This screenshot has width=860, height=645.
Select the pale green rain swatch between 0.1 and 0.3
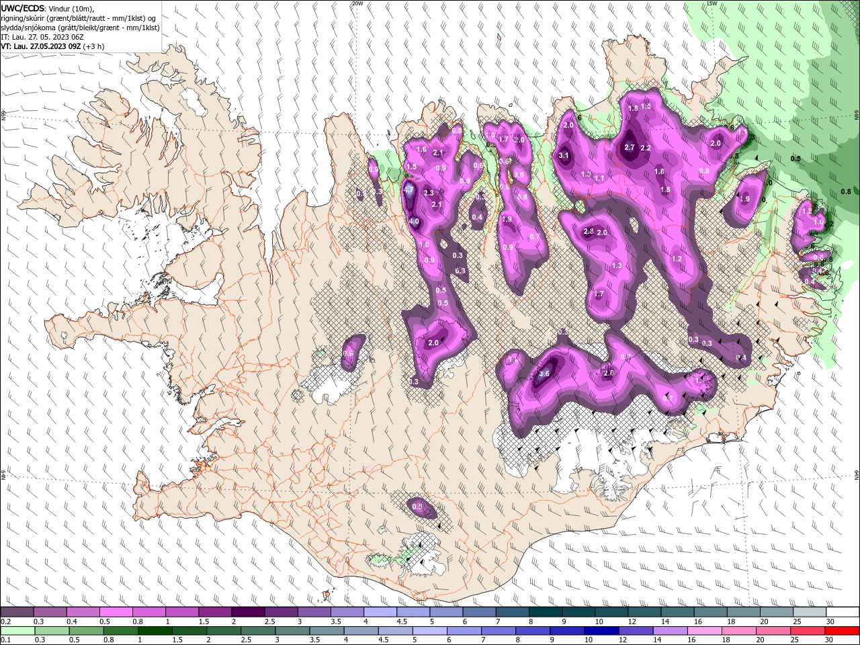[17, 631]
